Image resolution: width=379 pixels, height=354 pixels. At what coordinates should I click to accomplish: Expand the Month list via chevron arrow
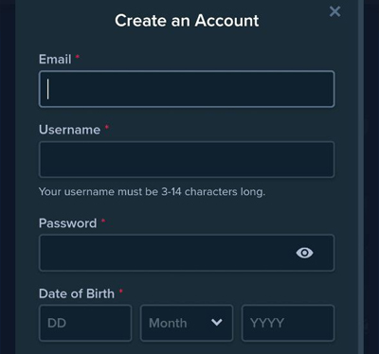click(217, 323)
